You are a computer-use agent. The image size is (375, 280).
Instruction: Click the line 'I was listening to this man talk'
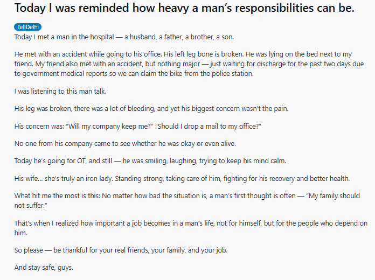coord(60,92)
